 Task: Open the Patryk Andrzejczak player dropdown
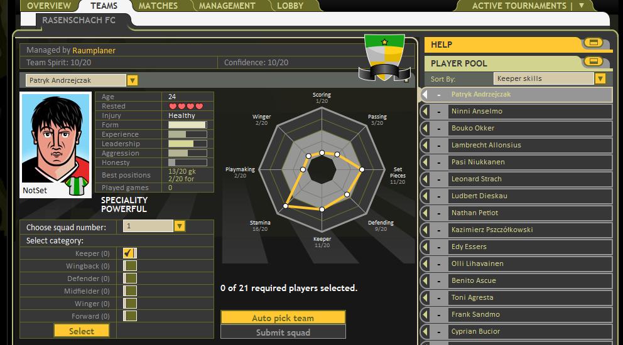point(133,80)
